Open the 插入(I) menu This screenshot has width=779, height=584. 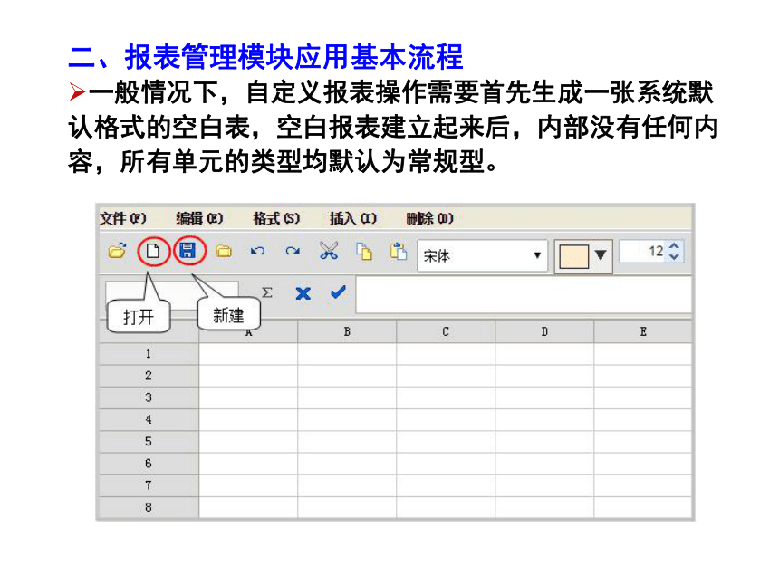pyautogui.click(x=352, y=218)
